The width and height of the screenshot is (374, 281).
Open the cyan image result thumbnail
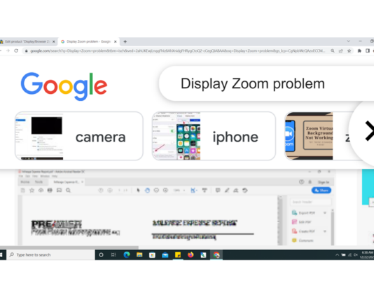(x=368, y=187)
